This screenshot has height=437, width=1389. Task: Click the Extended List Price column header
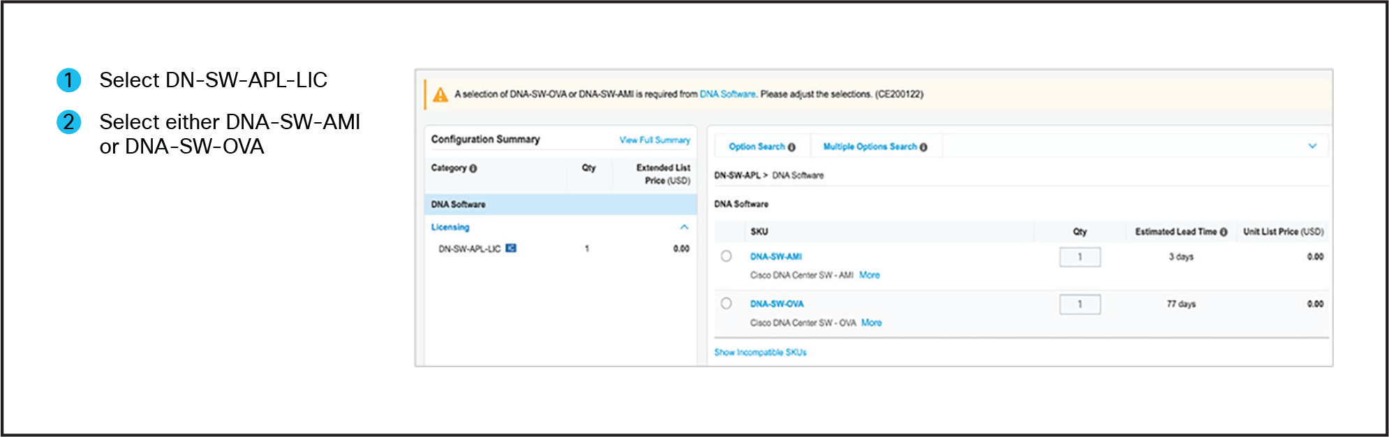pos(663,175)
